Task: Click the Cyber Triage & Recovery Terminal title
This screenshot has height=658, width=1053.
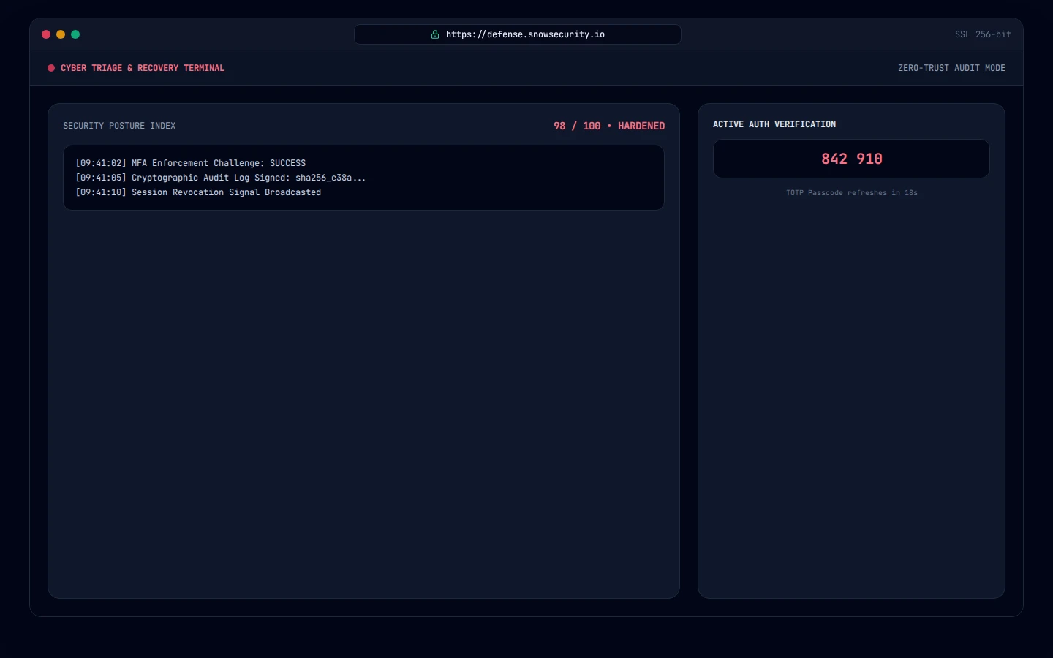Action: pos(143,68)
